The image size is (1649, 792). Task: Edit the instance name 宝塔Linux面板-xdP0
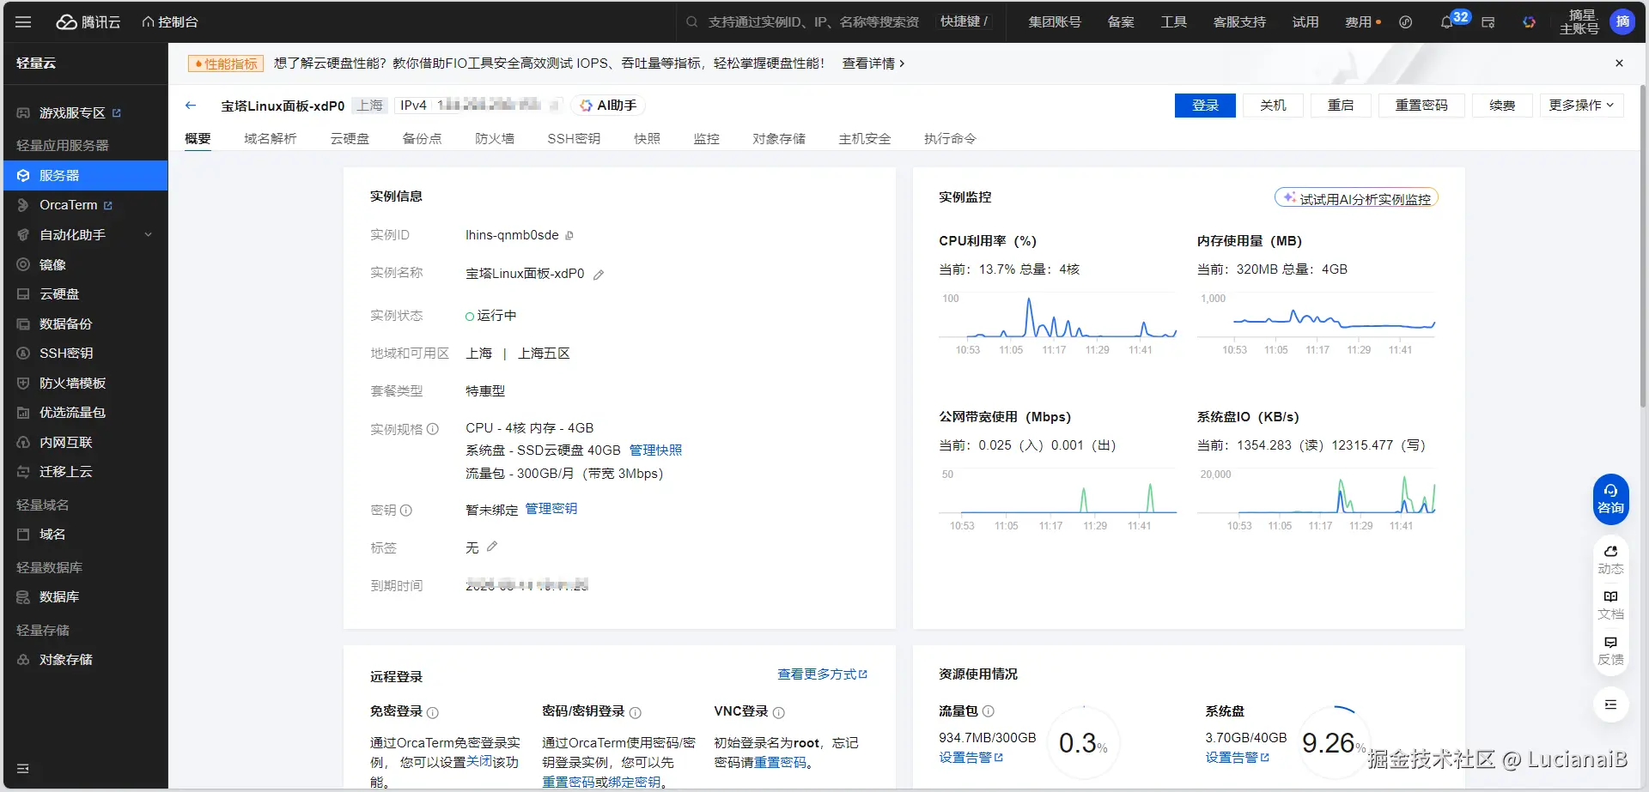click(x=599, y=275)
